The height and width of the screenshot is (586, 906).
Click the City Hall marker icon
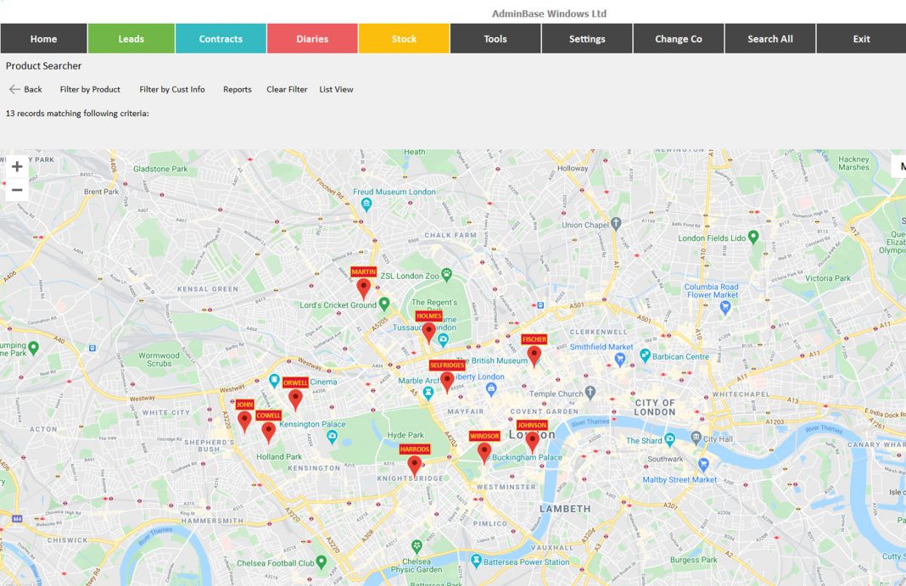696,438
